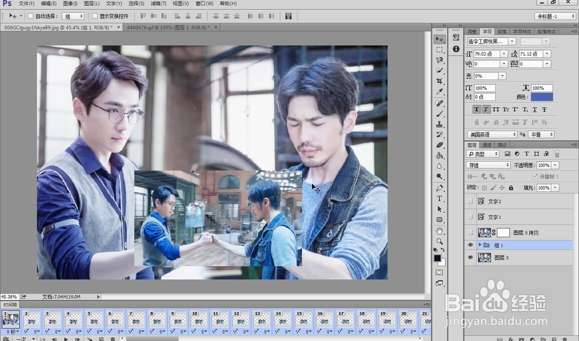
Task: Select the Dodge tool
Action: (x=439, y=177)
